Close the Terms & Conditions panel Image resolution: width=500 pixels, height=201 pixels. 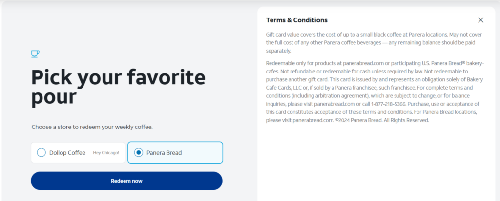pyautogui.click(x=480, y=20)
